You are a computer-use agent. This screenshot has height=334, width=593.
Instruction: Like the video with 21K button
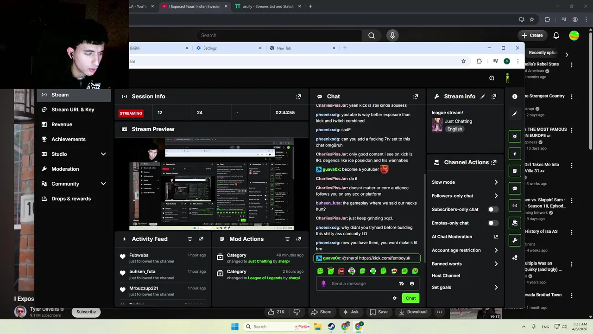pos(277,312)
